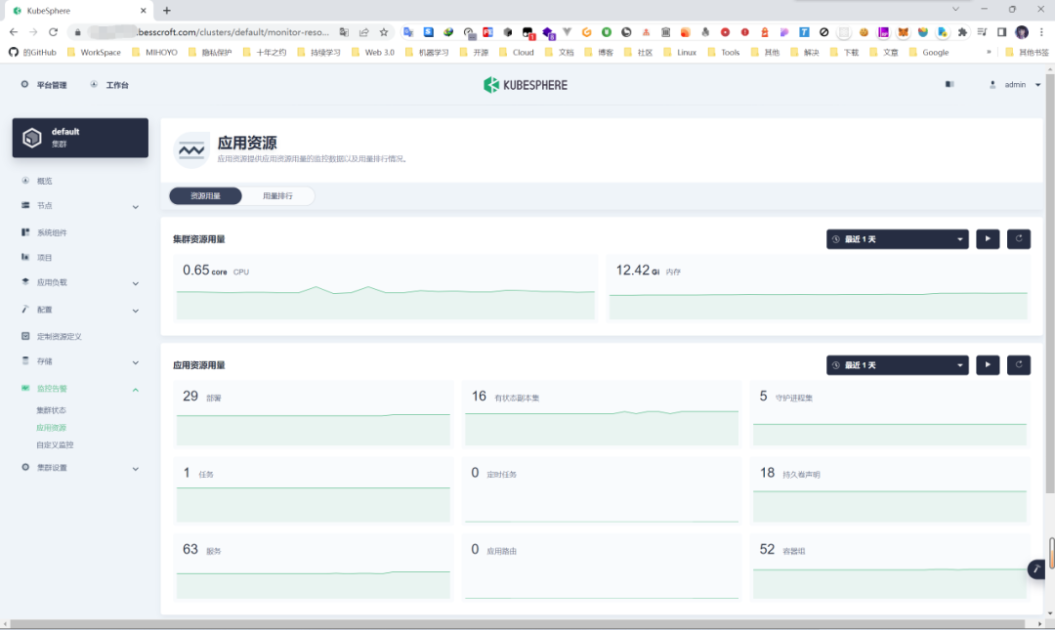Start auto-refresh for 应用资源用量 section
The width and height of the screenshot is (1055, 630).
tap(988, 365)
